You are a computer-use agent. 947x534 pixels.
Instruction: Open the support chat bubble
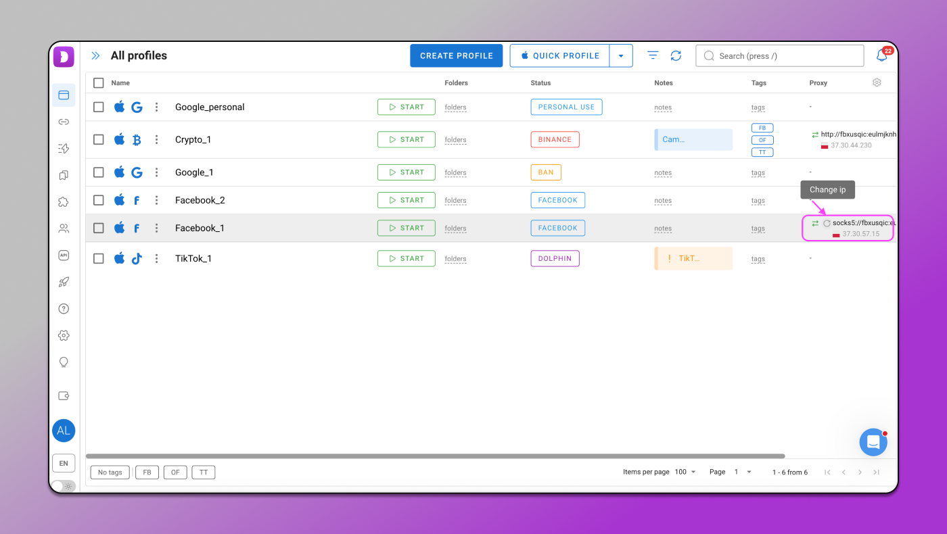(873, 442)
